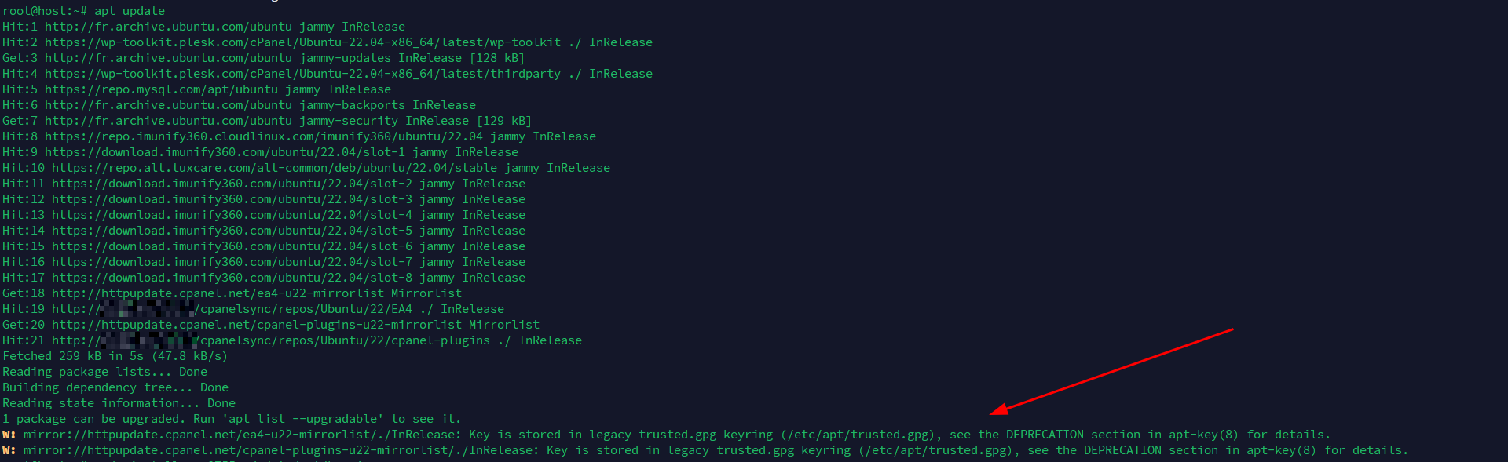Click the red arrow's head
This screenshot has width=1508, height=462.
coord(994,410)
